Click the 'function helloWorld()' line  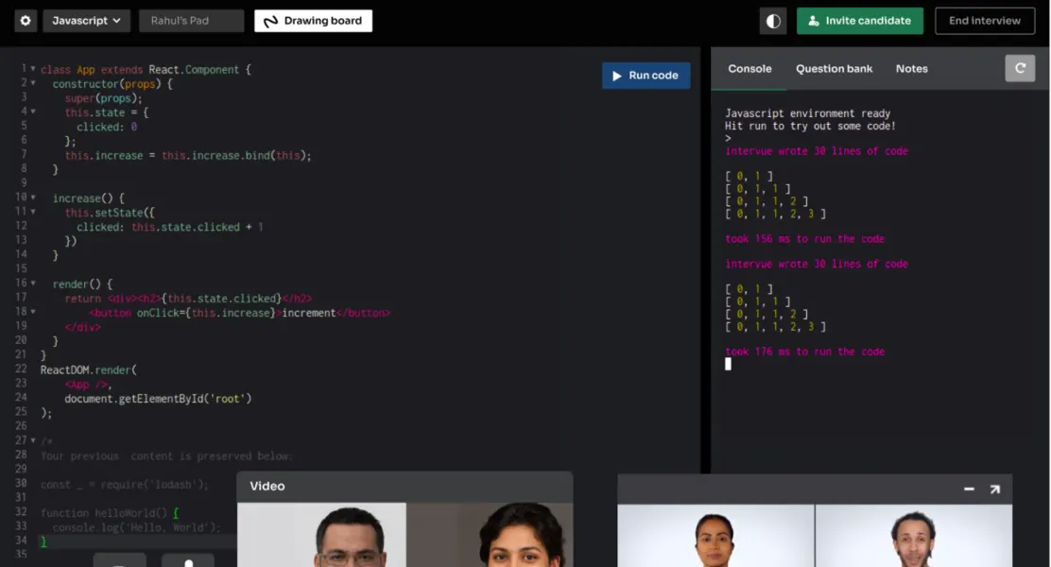pos(110,513)
